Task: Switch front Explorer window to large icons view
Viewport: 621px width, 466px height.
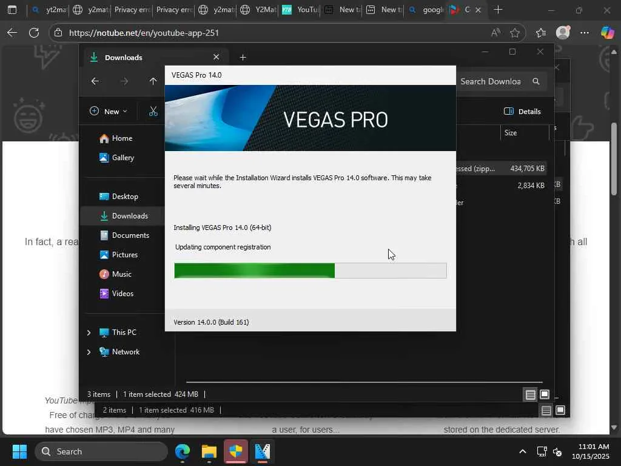Action: (x=545, y=394)
